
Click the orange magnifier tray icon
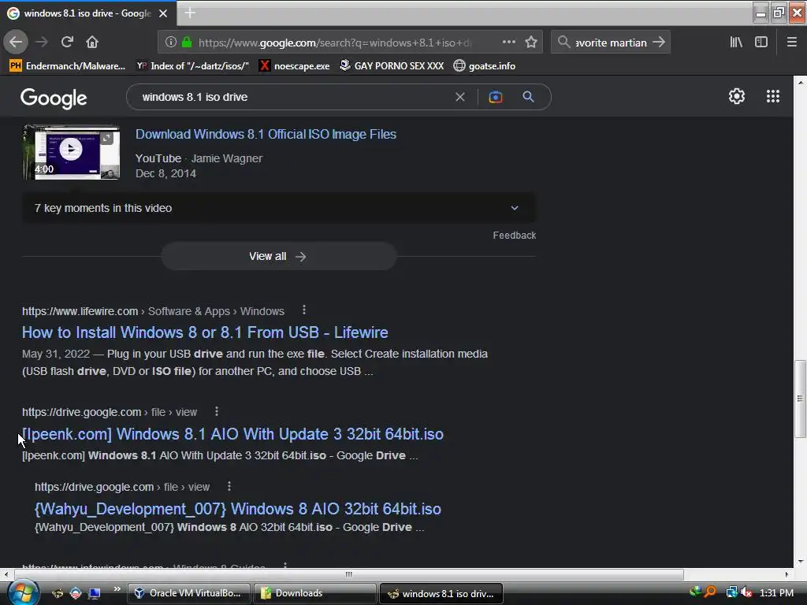(710, 592)
